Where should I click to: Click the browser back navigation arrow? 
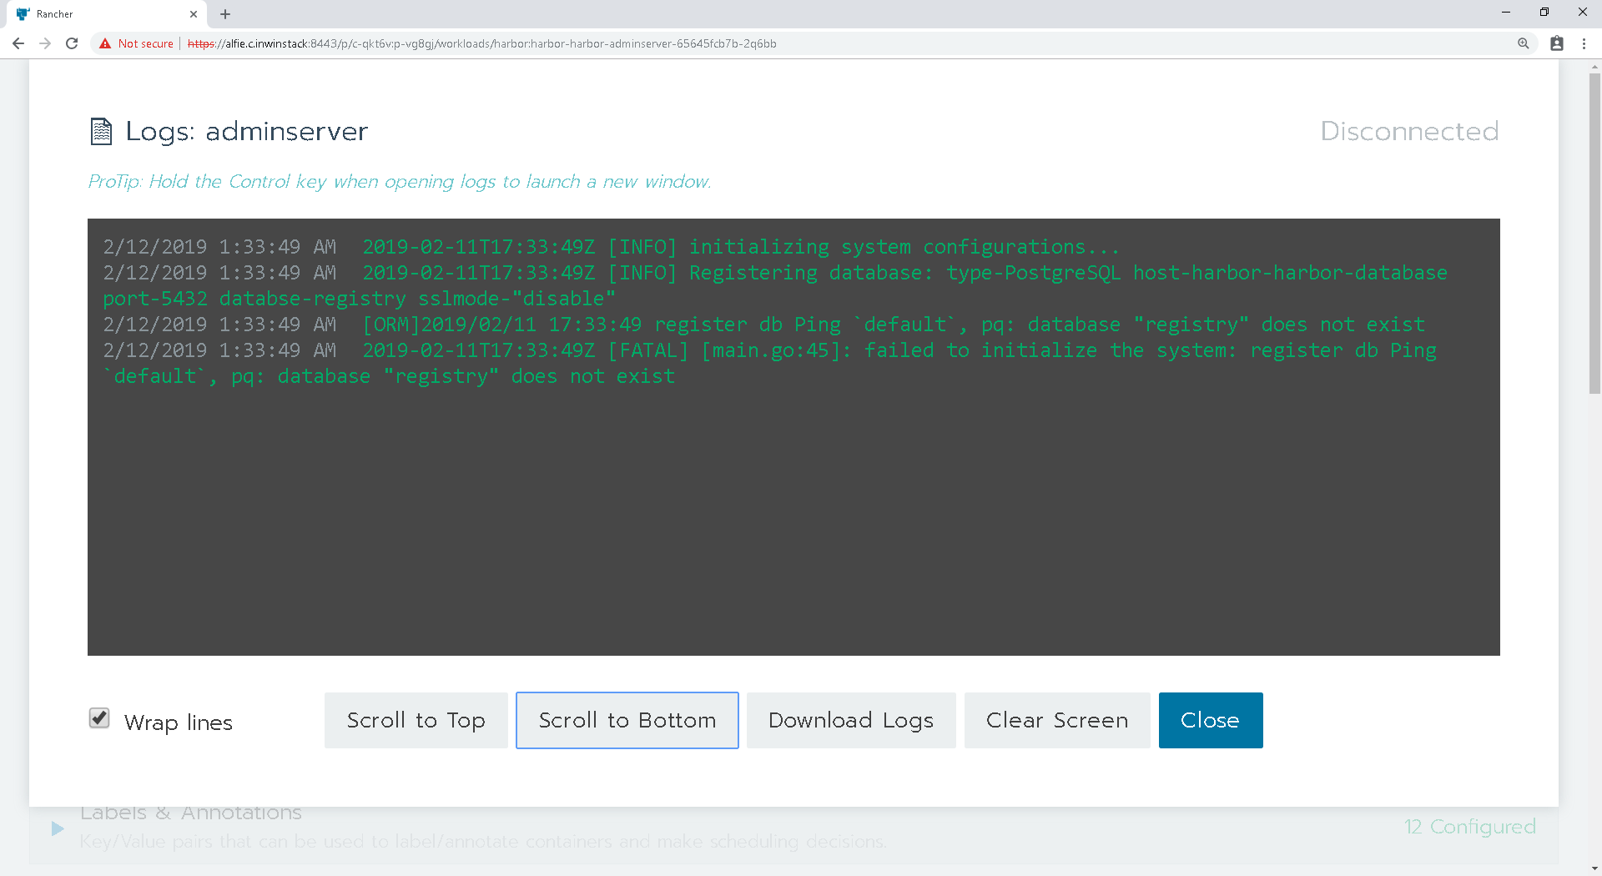click(18, 43)
